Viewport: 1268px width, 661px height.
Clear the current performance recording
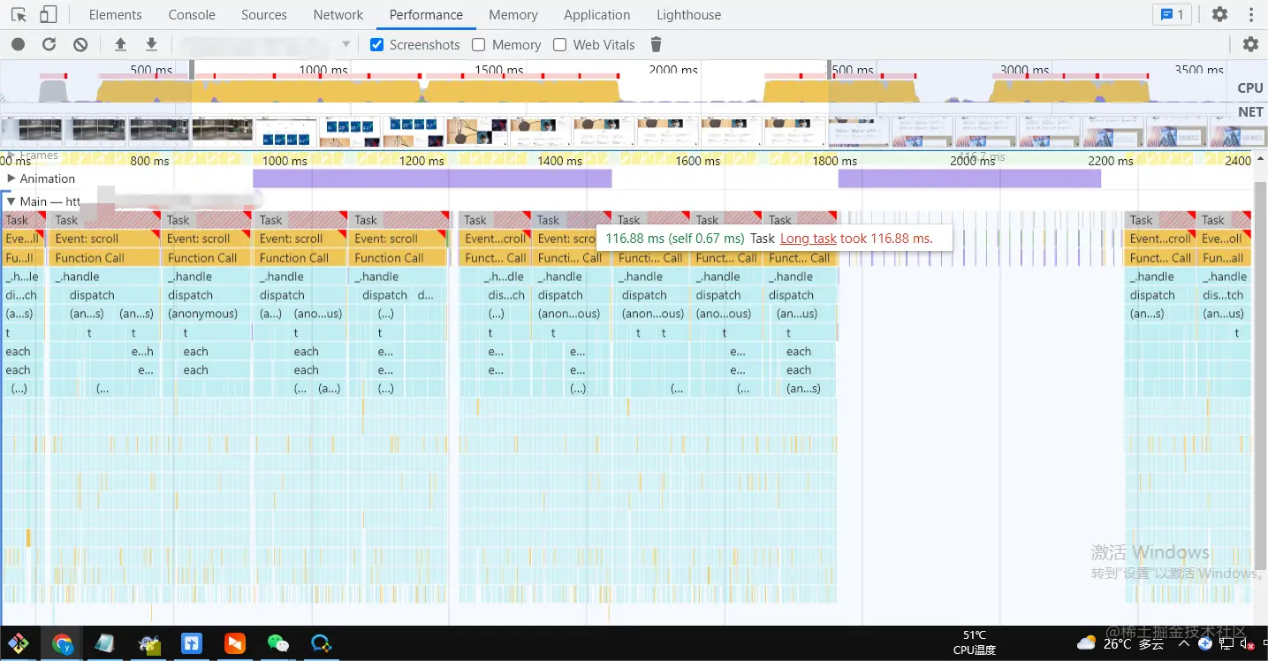[x=81, y=44]
